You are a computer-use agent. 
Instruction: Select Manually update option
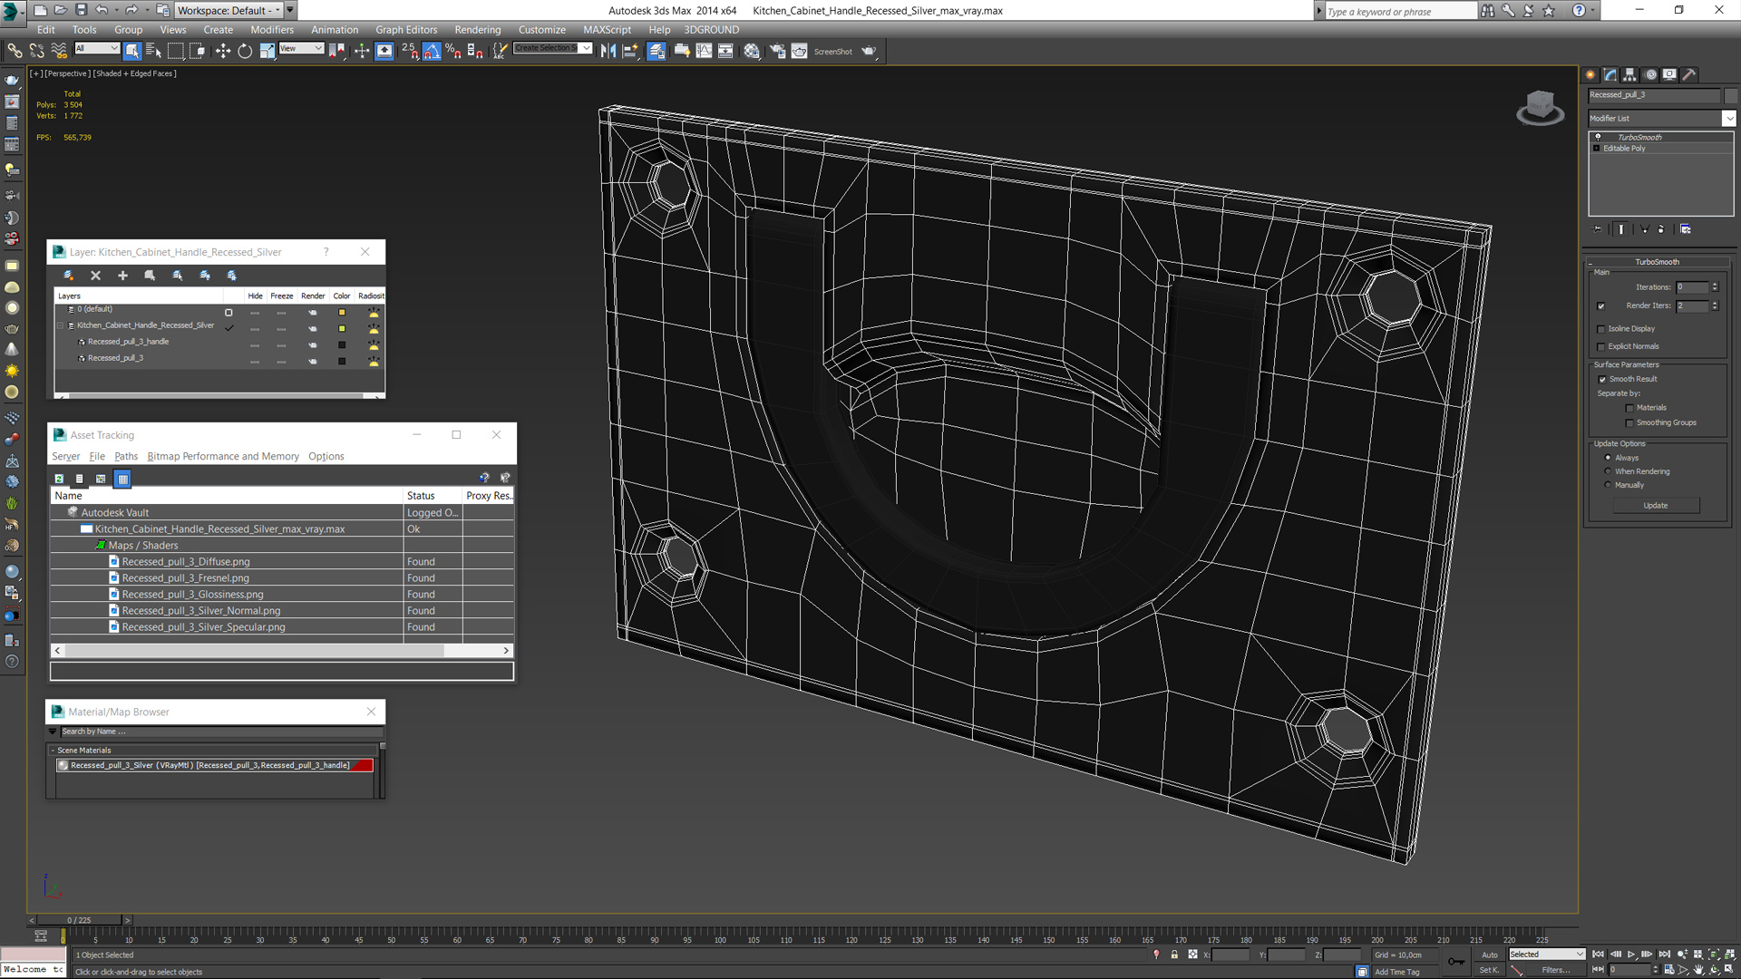coord(1608,485)
